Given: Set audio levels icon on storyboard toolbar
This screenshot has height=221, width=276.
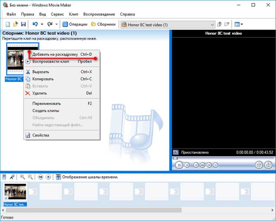Looking at the screenshot, I should [4, 177].
